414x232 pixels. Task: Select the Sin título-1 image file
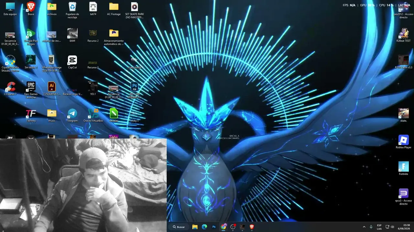click(31, 62)
